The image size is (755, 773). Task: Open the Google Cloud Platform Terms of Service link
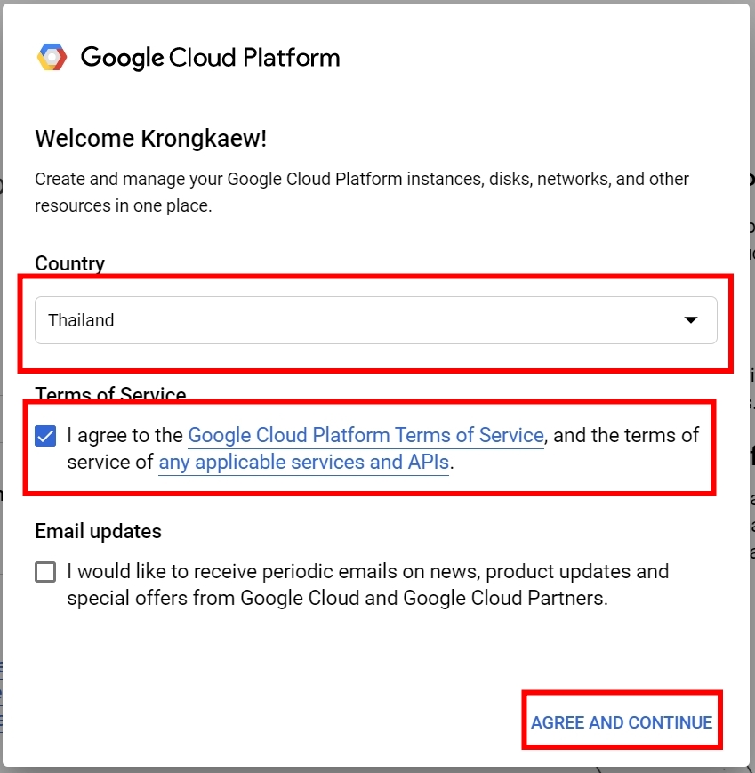pyautogui.click(x=365, y=435)
